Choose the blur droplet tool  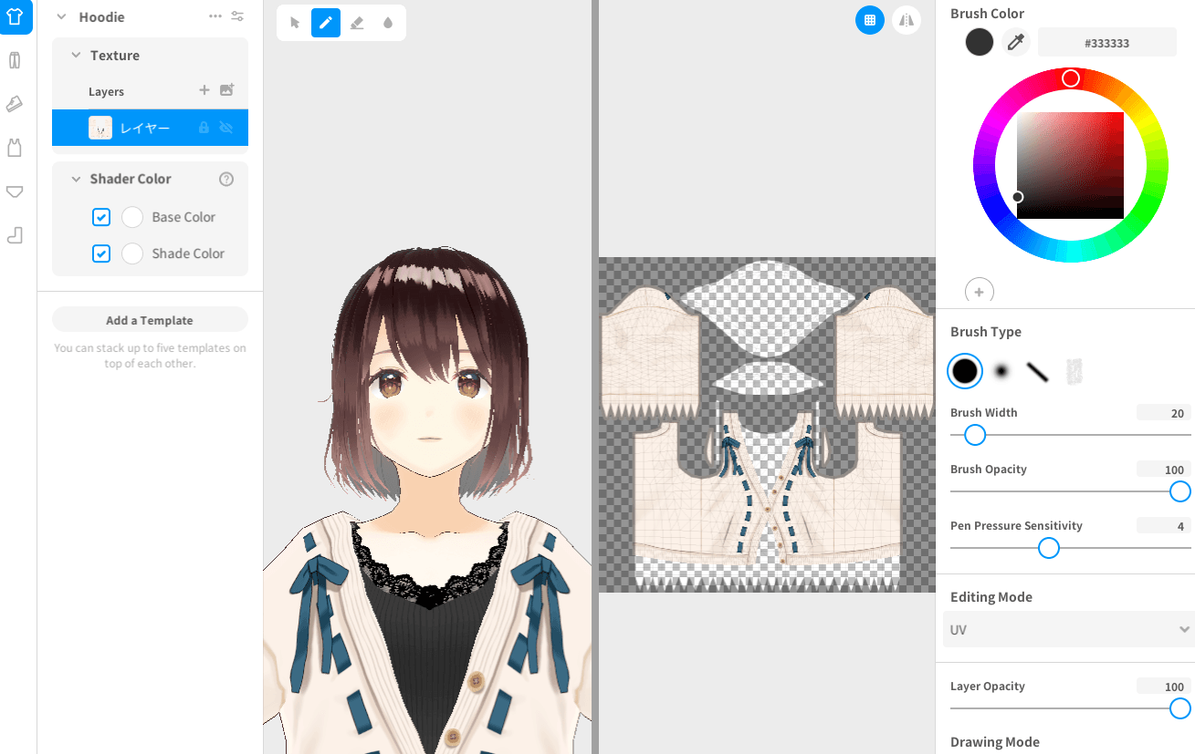tap(387, 22)
